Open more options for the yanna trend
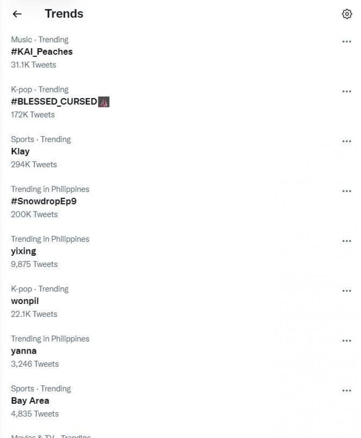 tap(347, 340)
